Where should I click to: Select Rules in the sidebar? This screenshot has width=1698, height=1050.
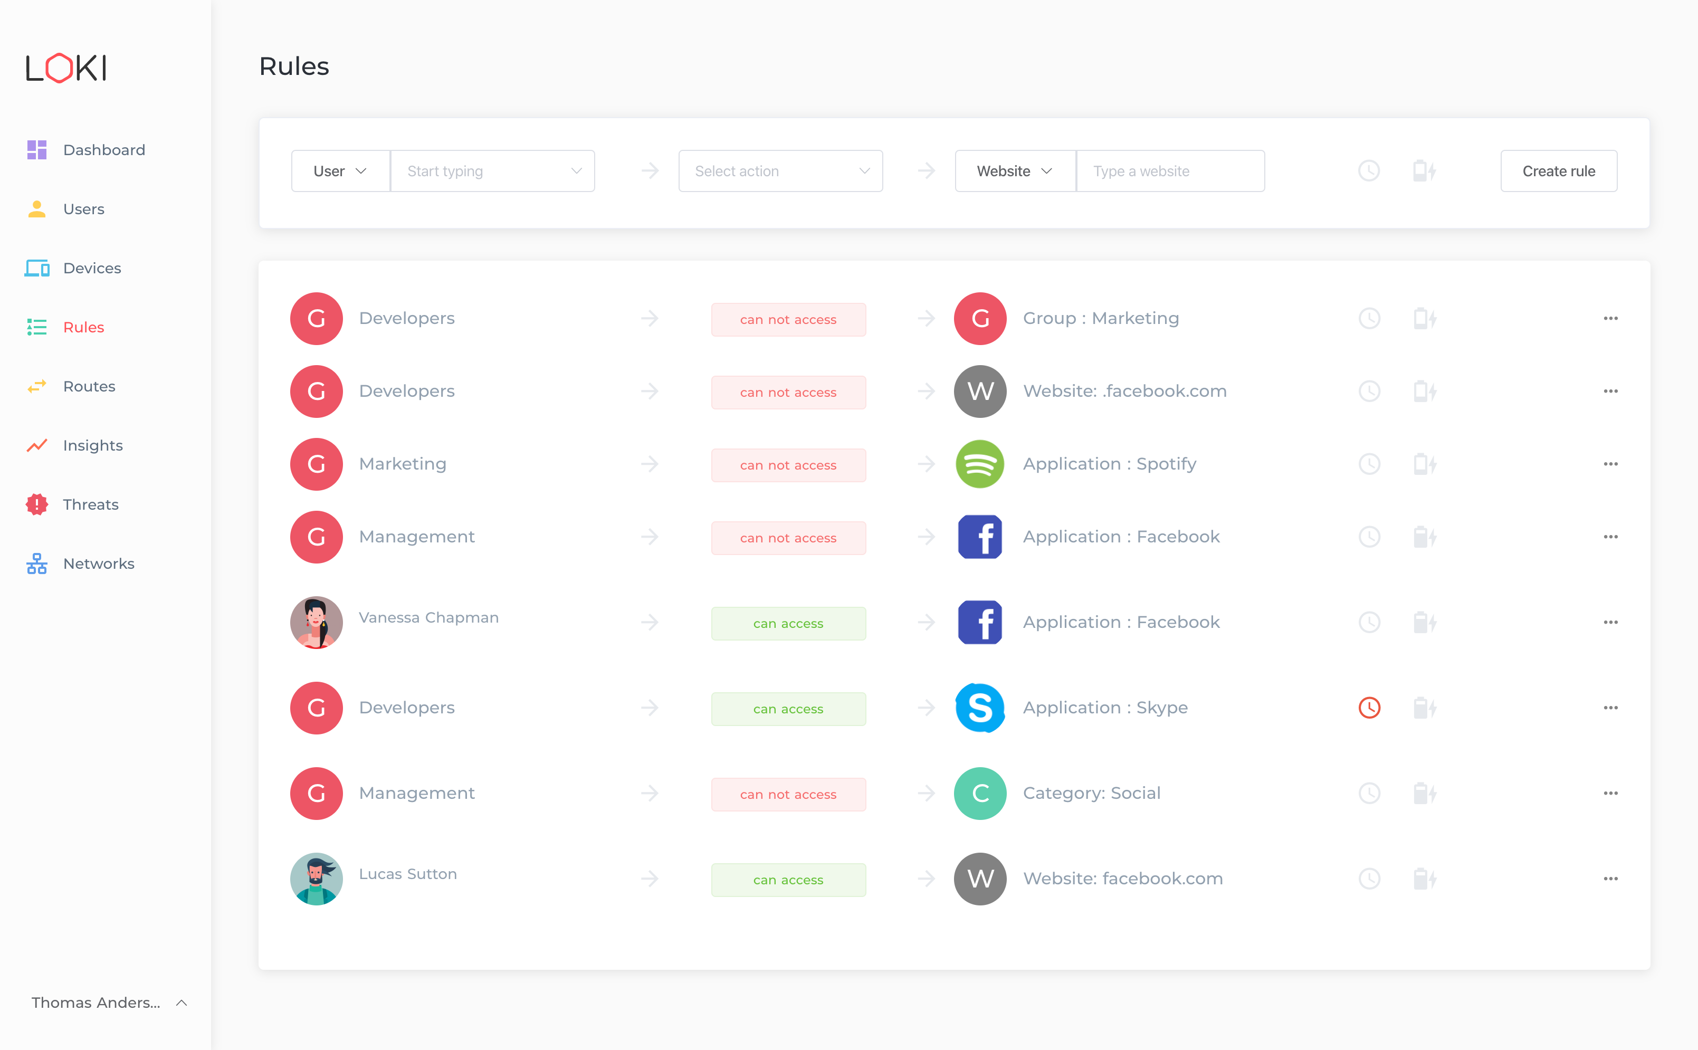click(x=83, y=327)
